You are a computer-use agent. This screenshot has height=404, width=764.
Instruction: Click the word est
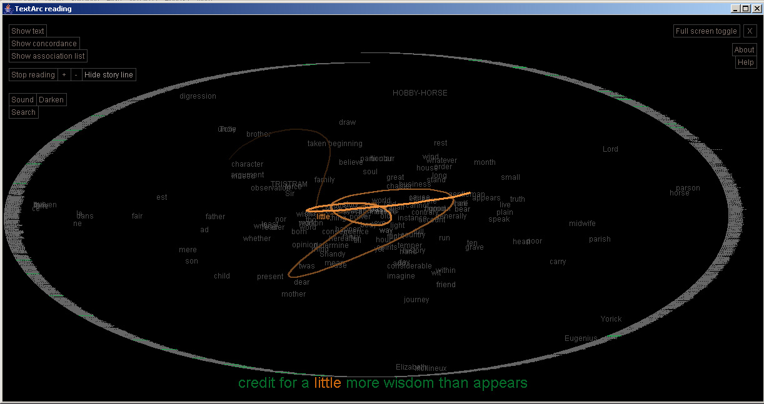(162, 197)
